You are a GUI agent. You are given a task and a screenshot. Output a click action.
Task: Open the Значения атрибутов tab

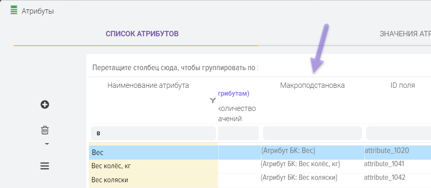pyautogui.click(x=405, y=34)
